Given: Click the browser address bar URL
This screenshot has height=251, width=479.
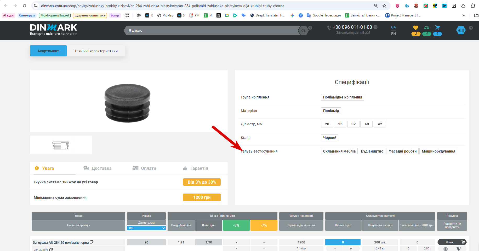Looking at the screenshot, I should 162,6.
